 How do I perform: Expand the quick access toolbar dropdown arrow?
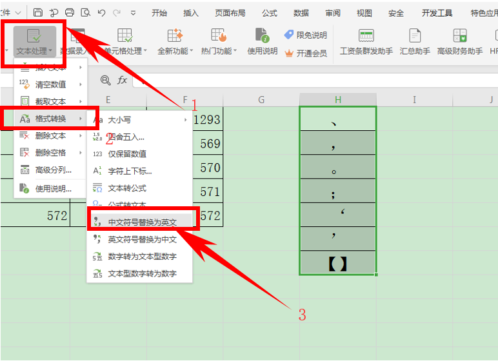[x=133, y=13]
